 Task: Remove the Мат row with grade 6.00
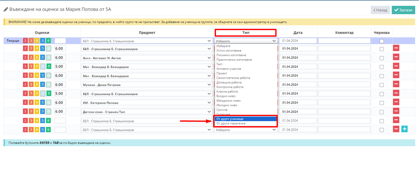(x=396, y=75)
